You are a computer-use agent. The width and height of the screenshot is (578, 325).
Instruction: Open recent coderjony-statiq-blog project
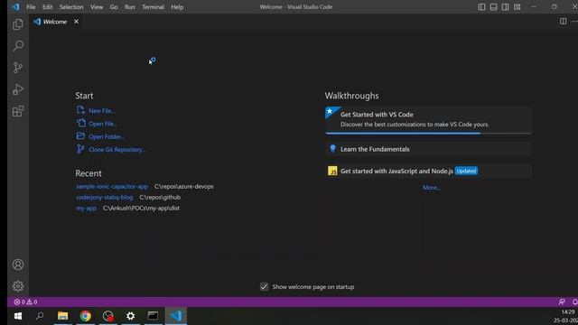click(105, 197)
